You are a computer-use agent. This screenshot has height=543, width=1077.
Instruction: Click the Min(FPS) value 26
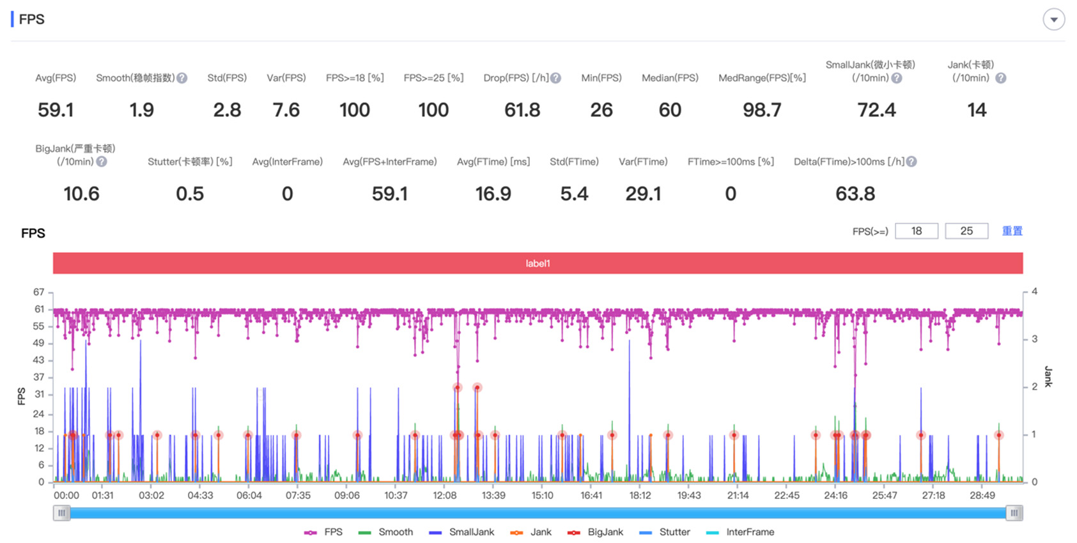(x=601, y=111)
